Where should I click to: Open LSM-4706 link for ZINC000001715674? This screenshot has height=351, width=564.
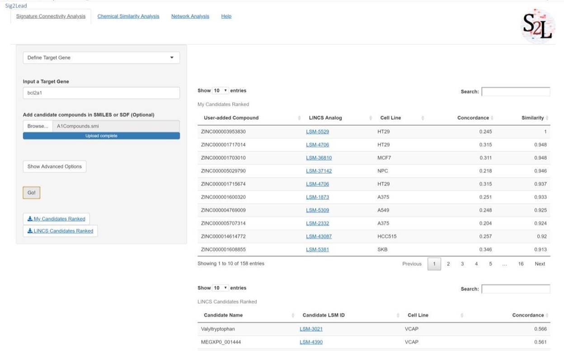pos(317,184)
